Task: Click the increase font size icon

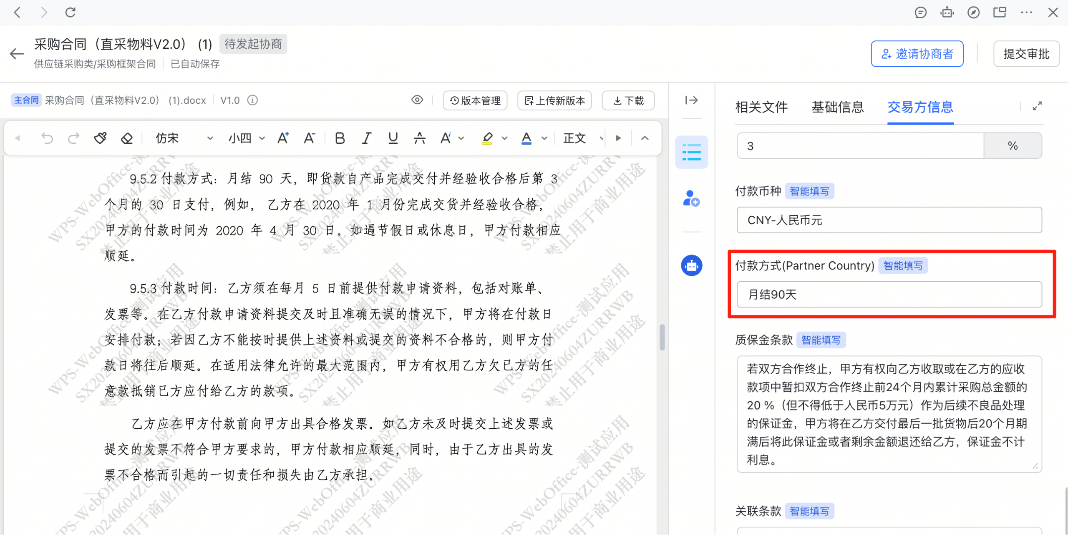Action: pos(283,138)
